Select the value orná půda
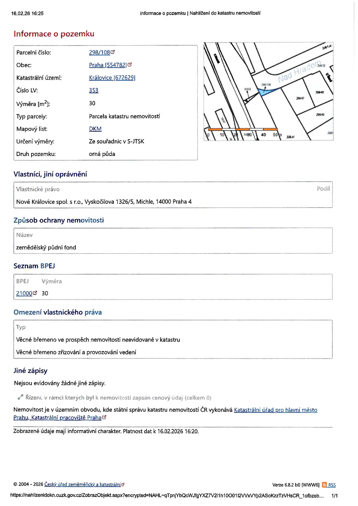 pos(102,154)
